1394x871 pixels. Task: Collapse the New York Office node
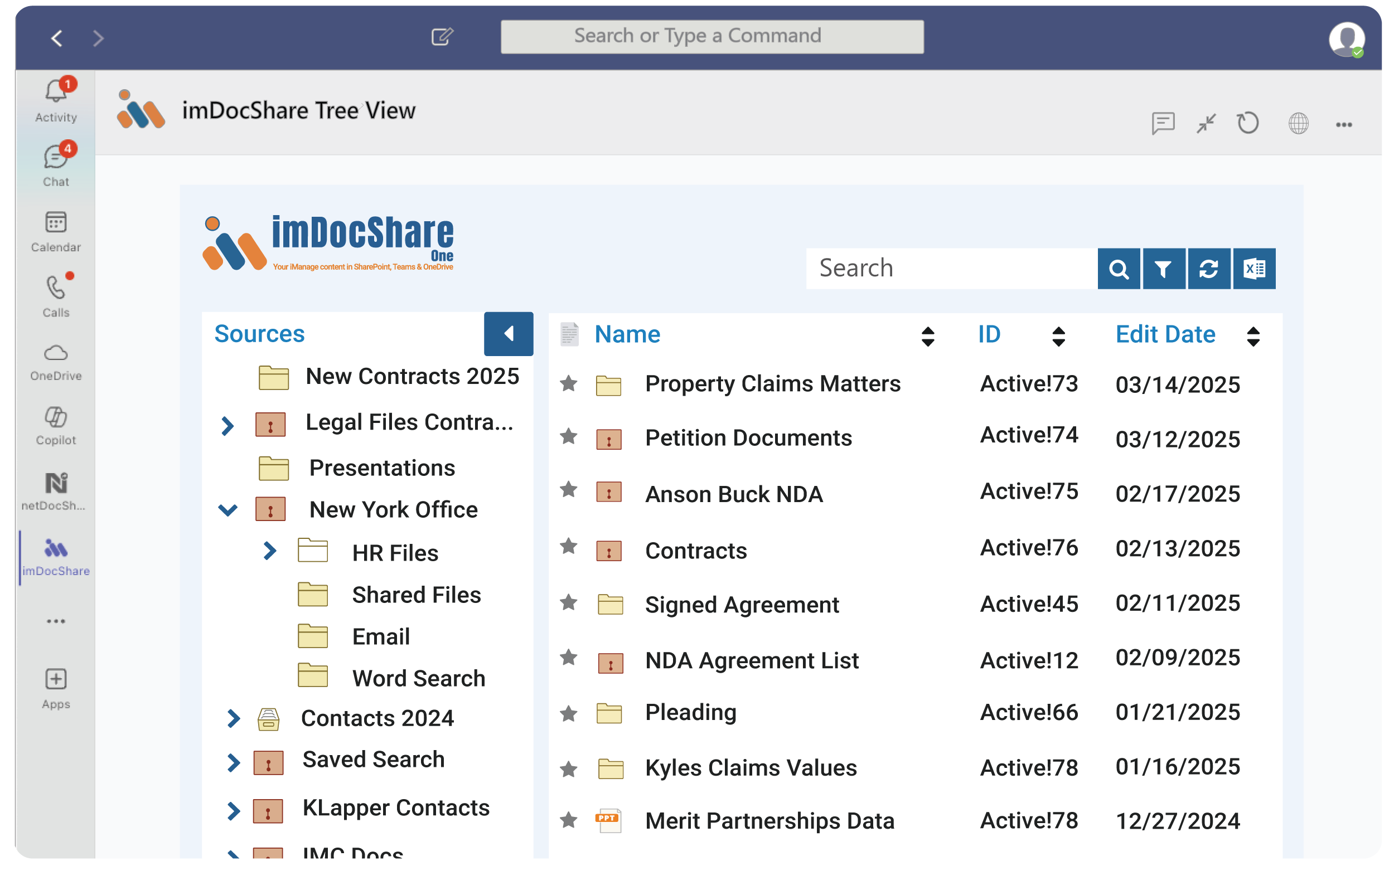tap(228, 510)
